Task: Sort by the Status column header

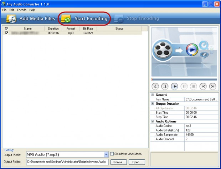Action: (119, 29)
